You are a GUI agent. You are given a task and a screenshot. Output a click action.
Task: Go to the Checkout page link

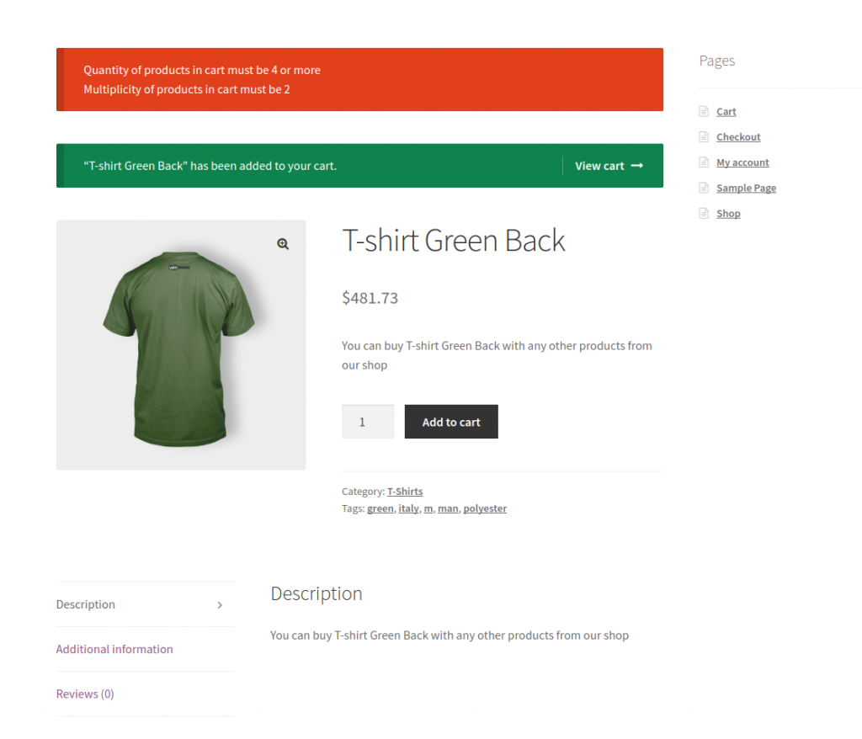tap(738, 137)
